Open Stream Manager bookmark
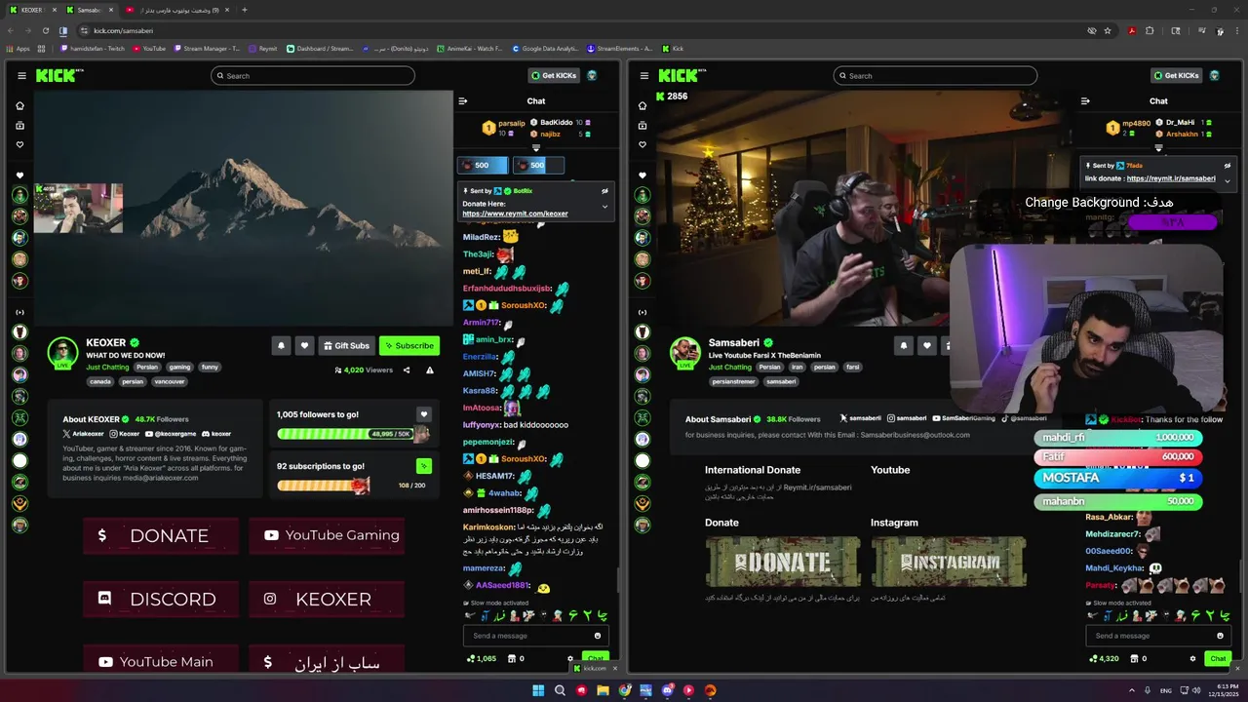The height and width of the screenshot is (702, 1248). coord(205,48)
